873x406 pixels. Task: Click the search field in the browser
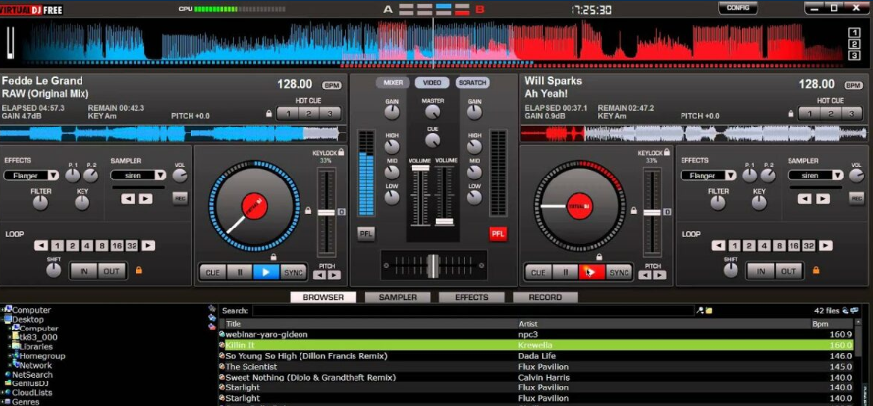471,310
